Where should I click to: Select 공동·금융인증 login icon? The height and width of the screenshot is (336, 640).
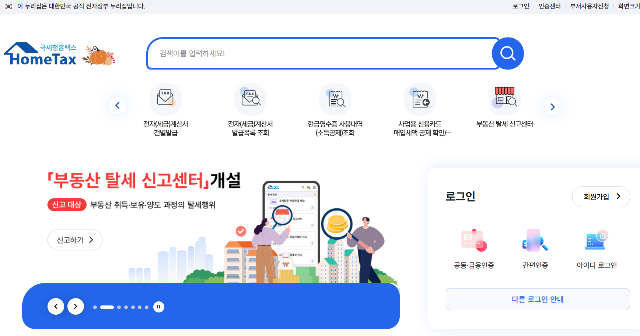(474, 240)
